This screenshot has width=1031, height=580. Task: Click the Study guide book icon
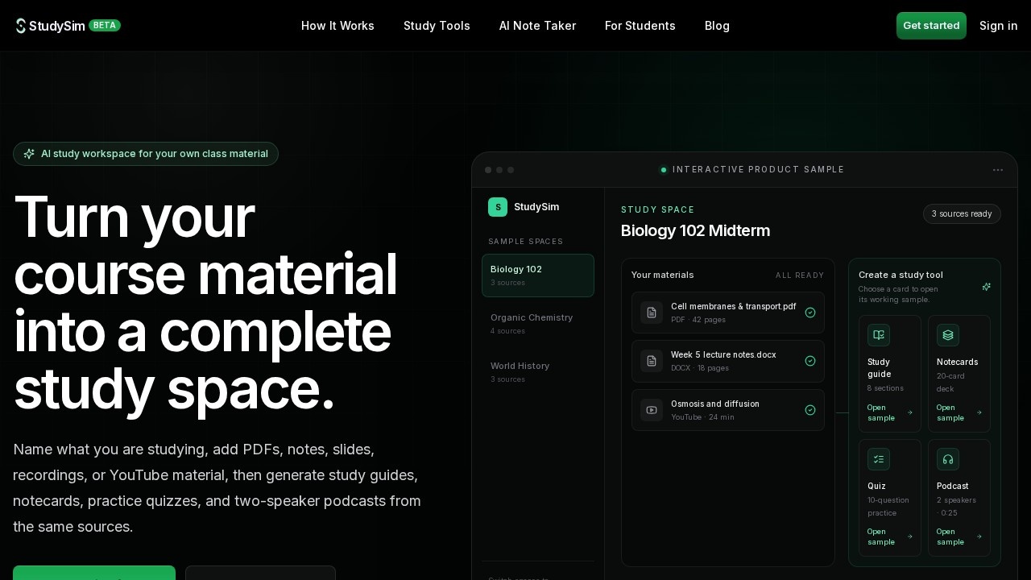879,335
